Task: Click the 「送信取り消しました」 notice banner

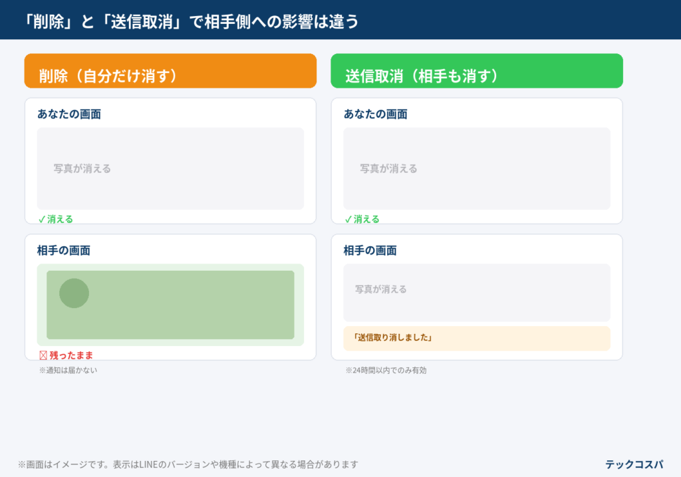Action: 477,339
